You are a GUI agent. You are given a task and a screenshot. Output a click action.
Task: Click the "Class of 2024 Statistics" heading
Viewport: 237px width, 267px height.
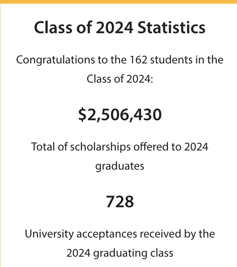120,27
